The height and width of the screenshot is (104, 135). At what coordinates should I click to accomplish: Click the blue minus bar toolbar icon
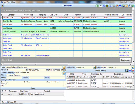pos(120,6)
